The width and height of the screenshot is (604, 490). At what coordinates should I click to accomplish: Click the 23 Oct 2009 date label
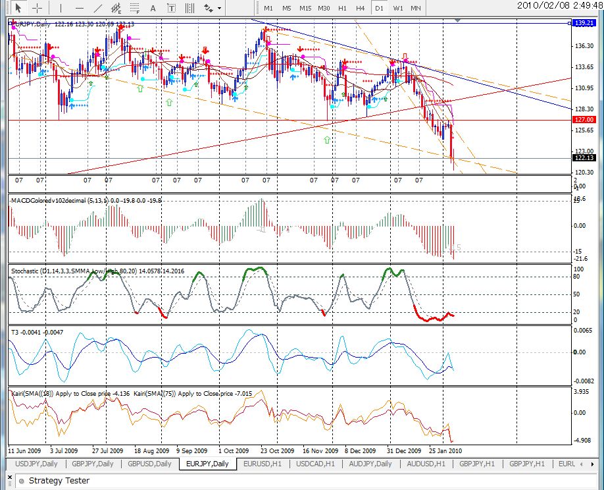coord(278,450)
